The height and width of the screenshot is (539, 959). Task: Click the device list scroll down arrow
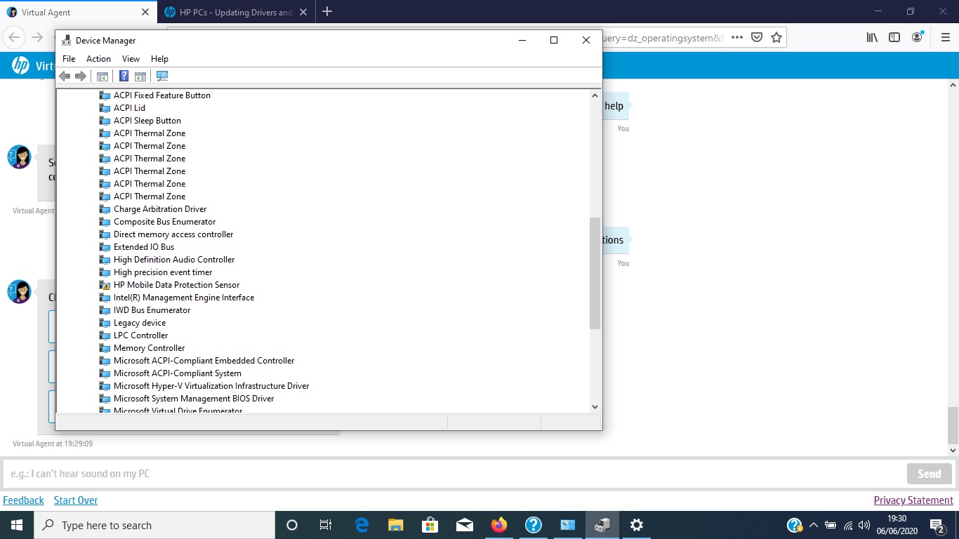click(595, 406)
